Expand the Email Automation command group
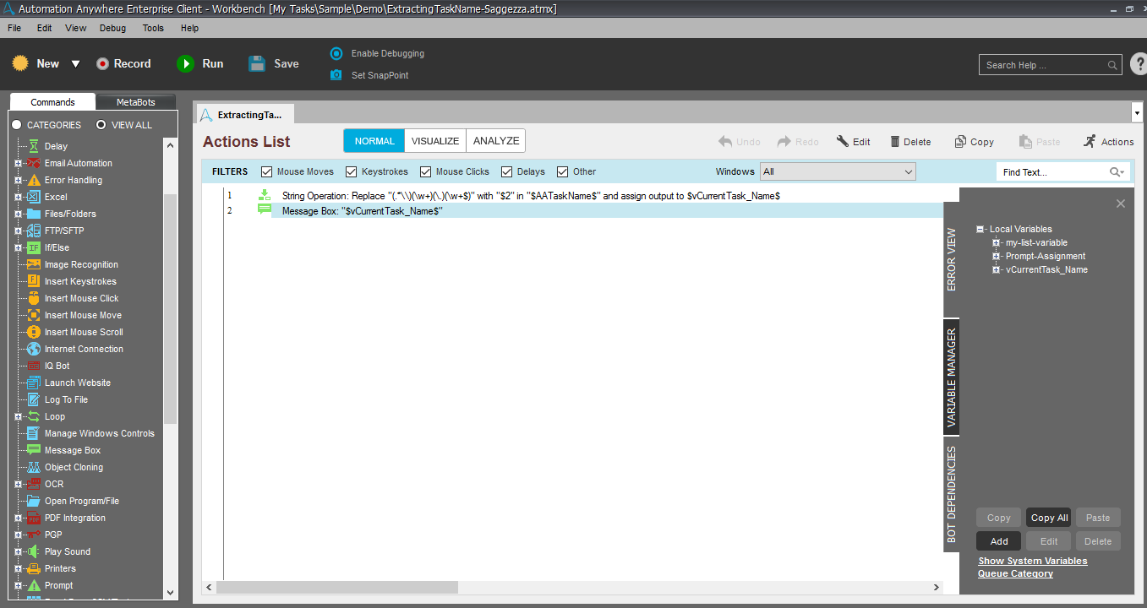The height and width of the screenshot is (608, 1147). click(x=18, y=163)
